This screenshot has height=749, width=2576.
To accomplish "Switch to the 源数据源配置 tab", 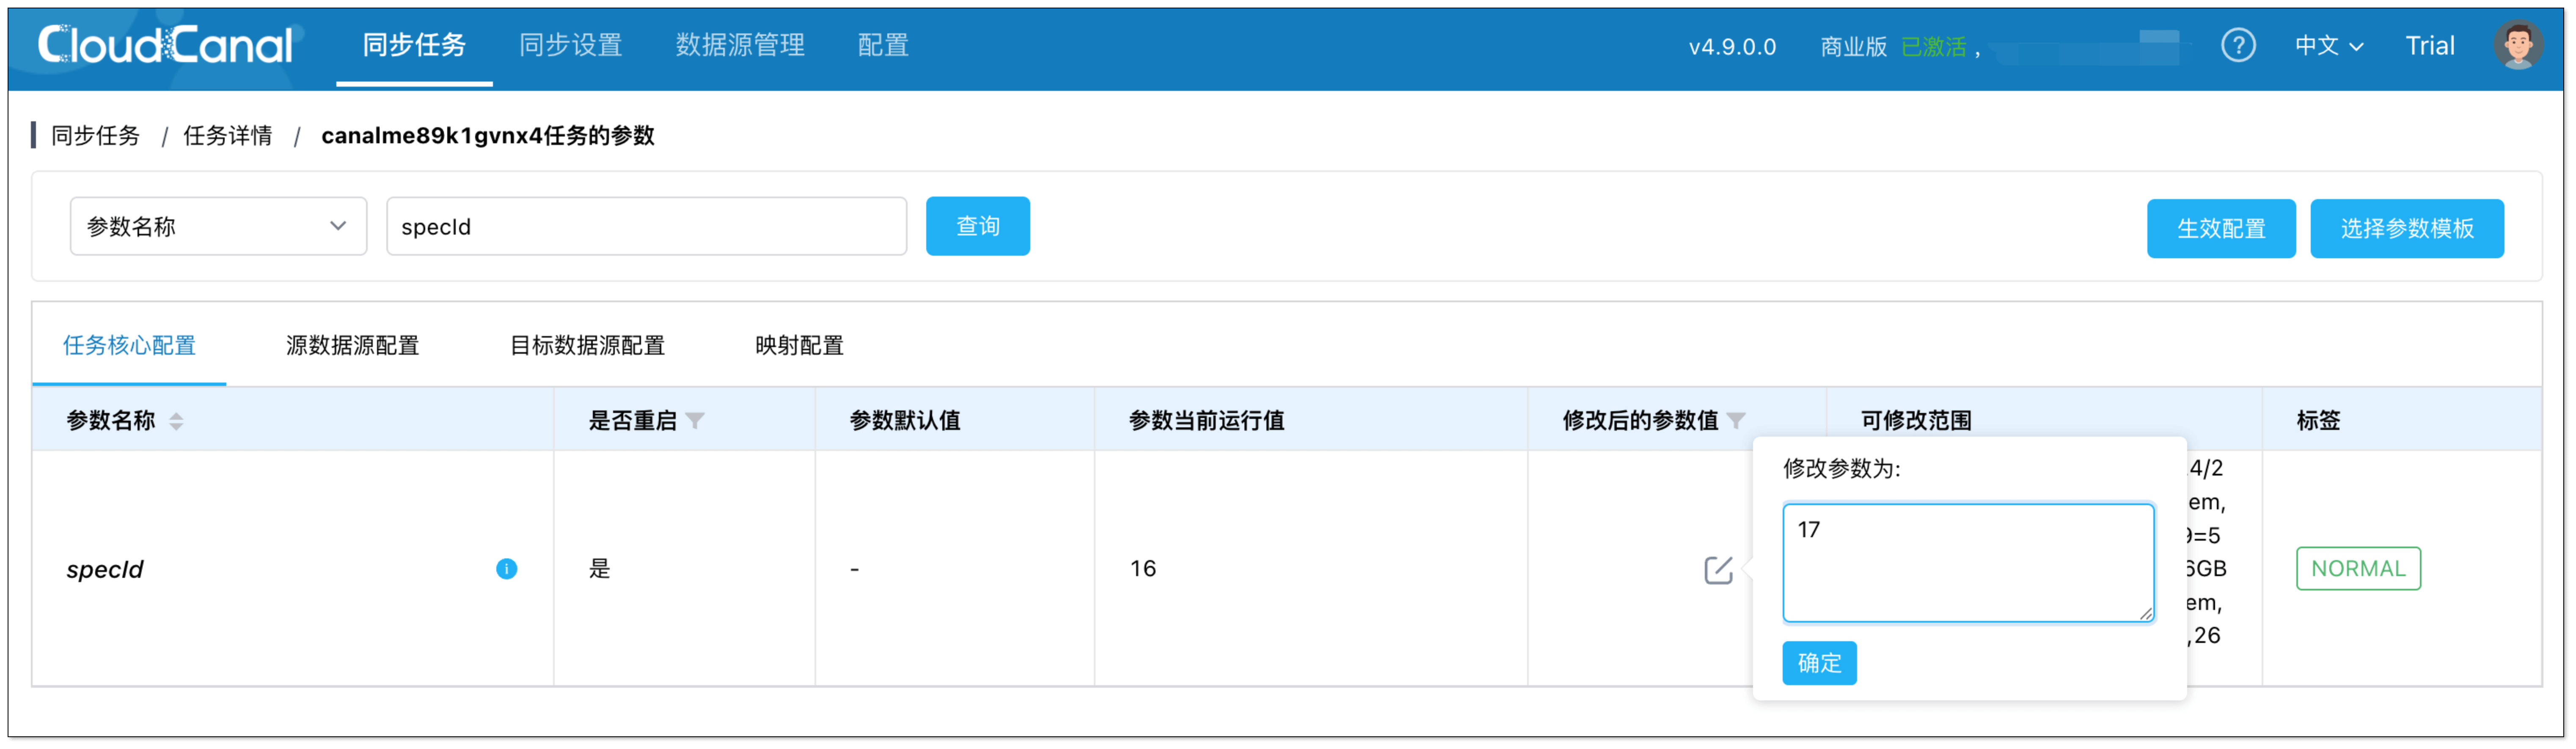I will click(352, 344).
